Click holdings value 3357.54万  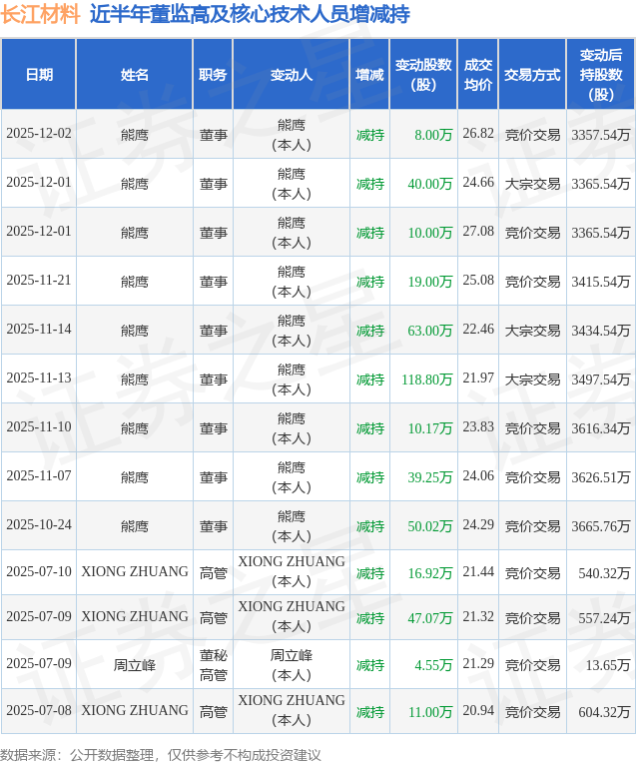(x=600, y=135)
